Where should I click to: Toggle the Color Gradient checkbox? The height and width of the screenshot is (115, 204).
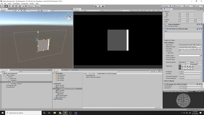179,57
